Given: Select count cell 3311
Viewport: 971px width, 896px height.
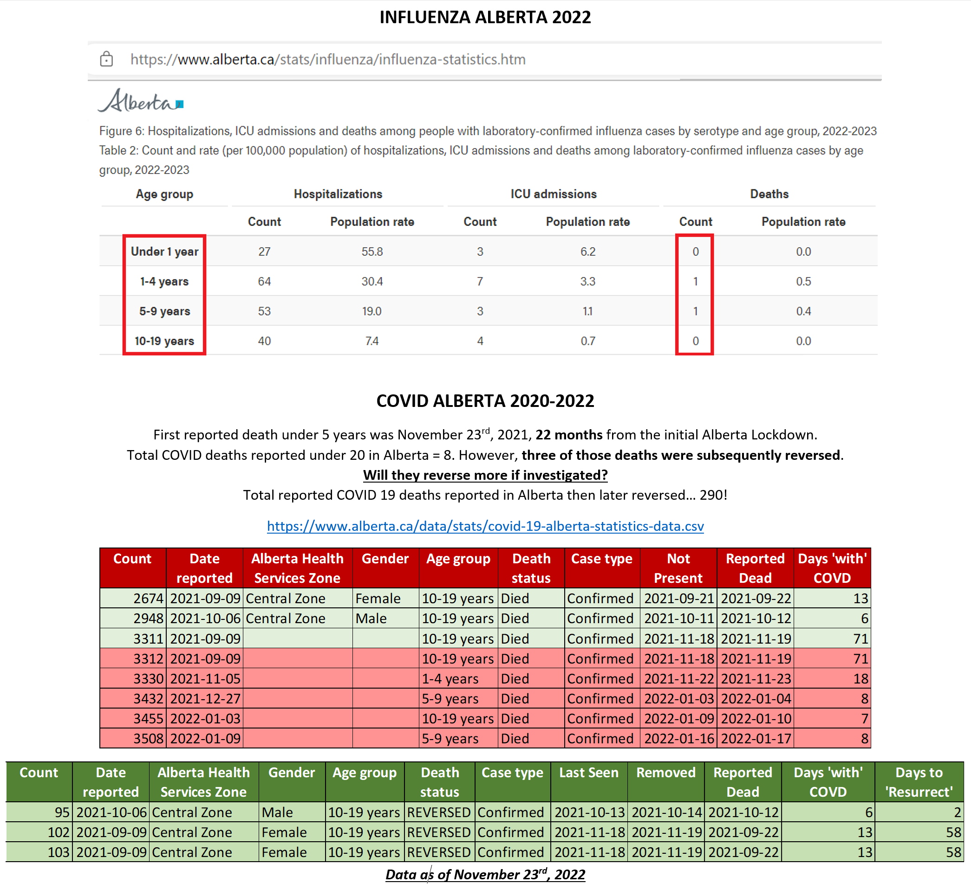Looking at the screenshot, I should 133,638.
